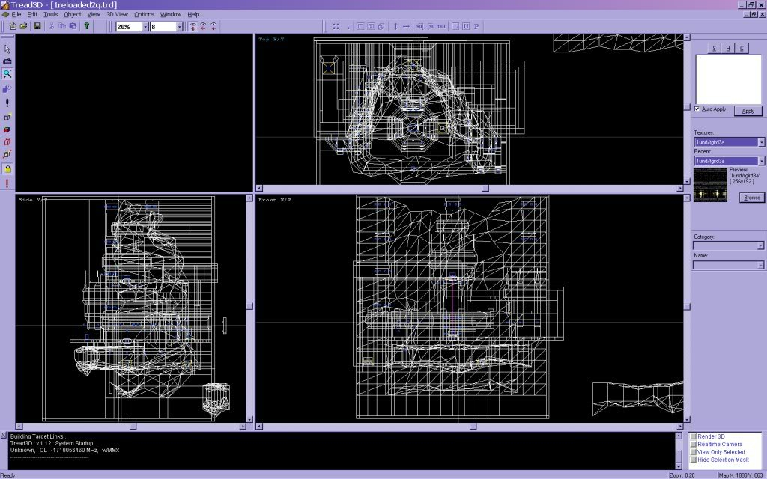Open the Tools menu
Image resolution: width=767 pixels, height=479 pixels.
pos(50,14)
